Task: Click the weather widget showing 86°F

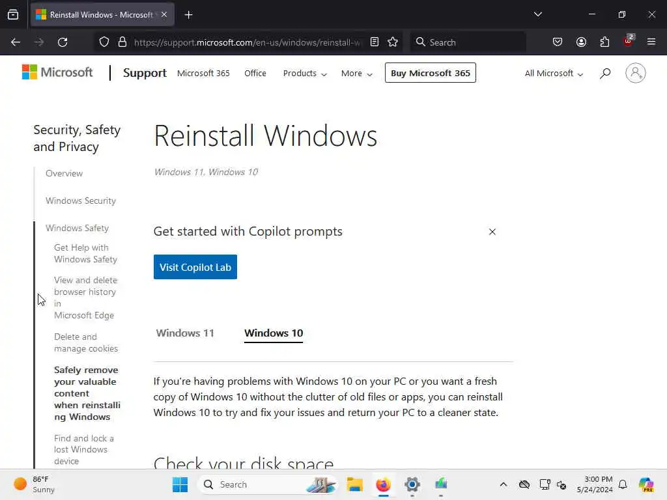Action: click(35, 484)
